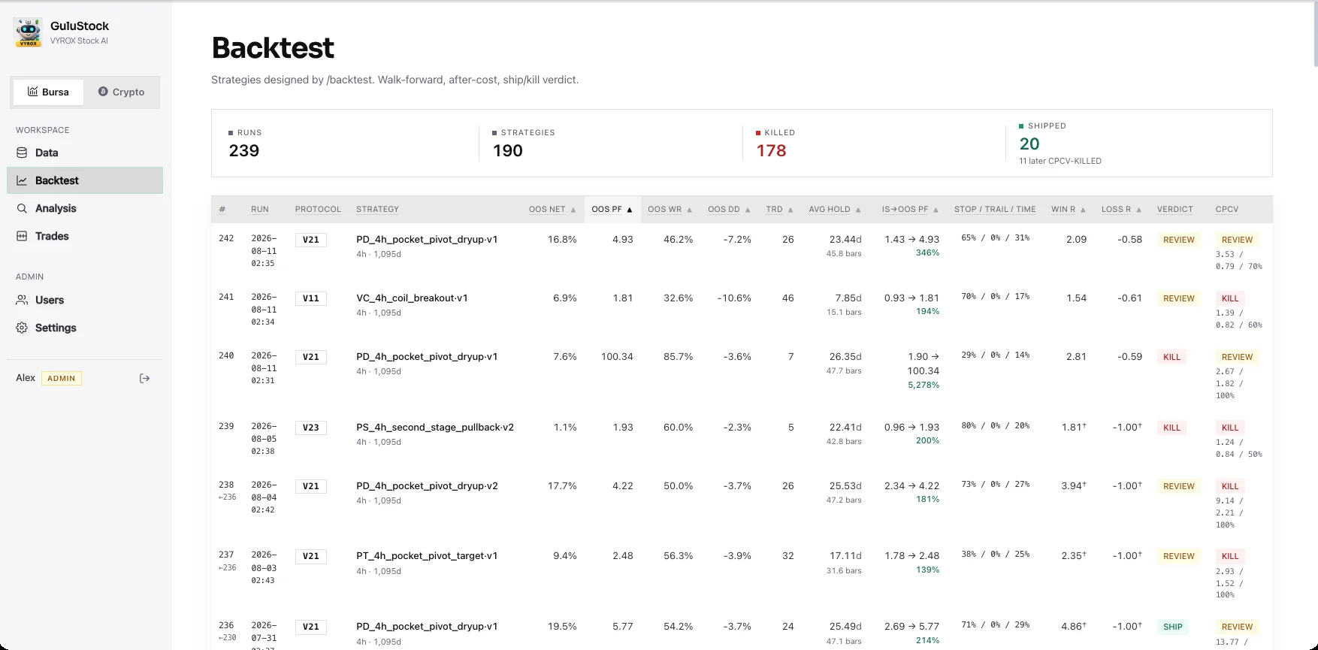Sort the table by OOS DD
This screenshot has width=1318, height=650.
[729, 209]
